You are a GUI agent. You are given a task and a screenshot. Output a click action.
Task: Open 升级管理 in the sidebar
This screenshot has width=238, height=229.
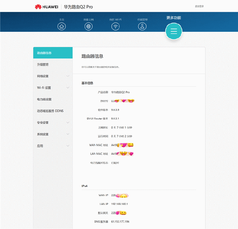coord(43,64)
